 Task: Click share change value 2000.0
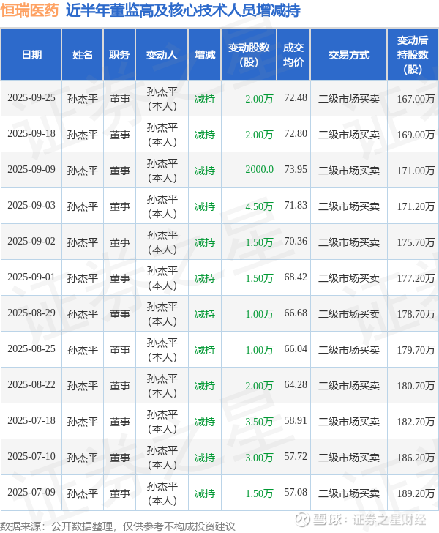coord(259,170)
